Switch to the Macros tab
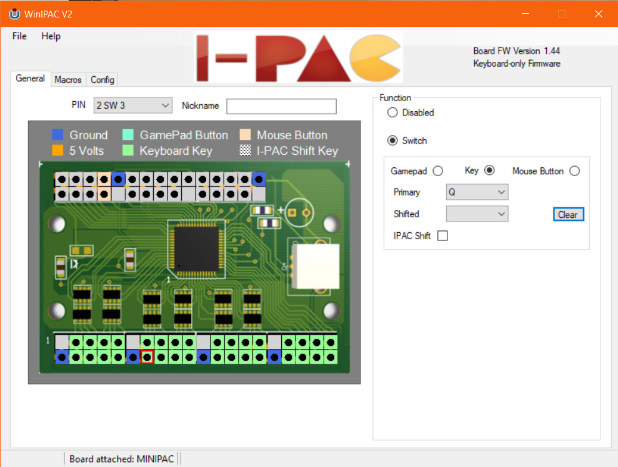 67,79
